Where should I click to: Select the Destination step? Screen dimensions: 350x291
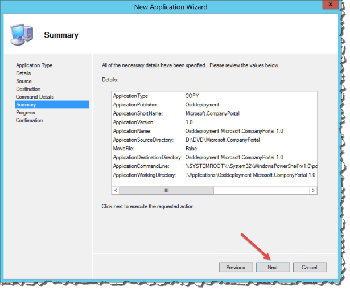point(28,89)
